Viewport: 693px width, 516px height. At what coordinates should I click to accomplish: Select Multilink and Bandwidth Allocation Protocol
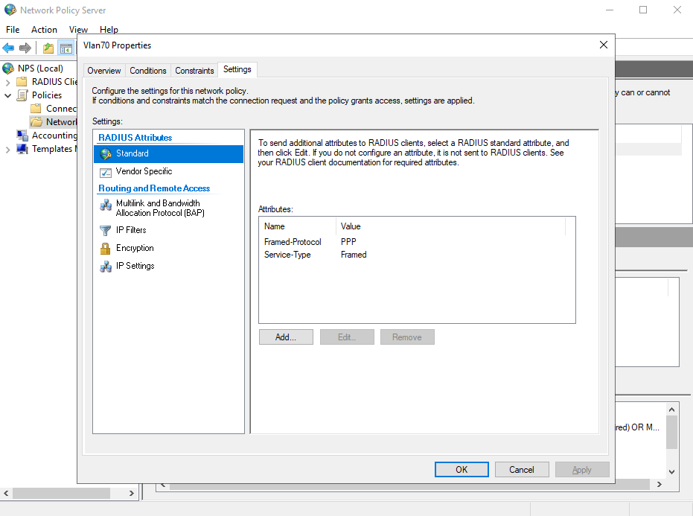168,208
